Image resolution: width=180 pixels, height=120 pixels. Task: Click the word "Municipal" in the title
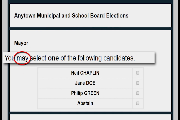[x=48, y=16]
